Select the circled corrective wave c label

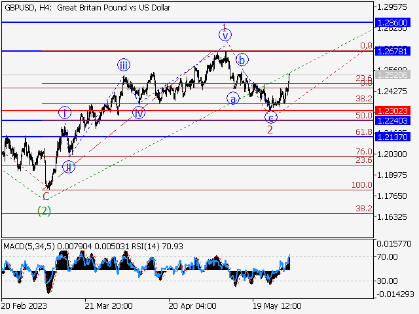click(x=271, y=117)
